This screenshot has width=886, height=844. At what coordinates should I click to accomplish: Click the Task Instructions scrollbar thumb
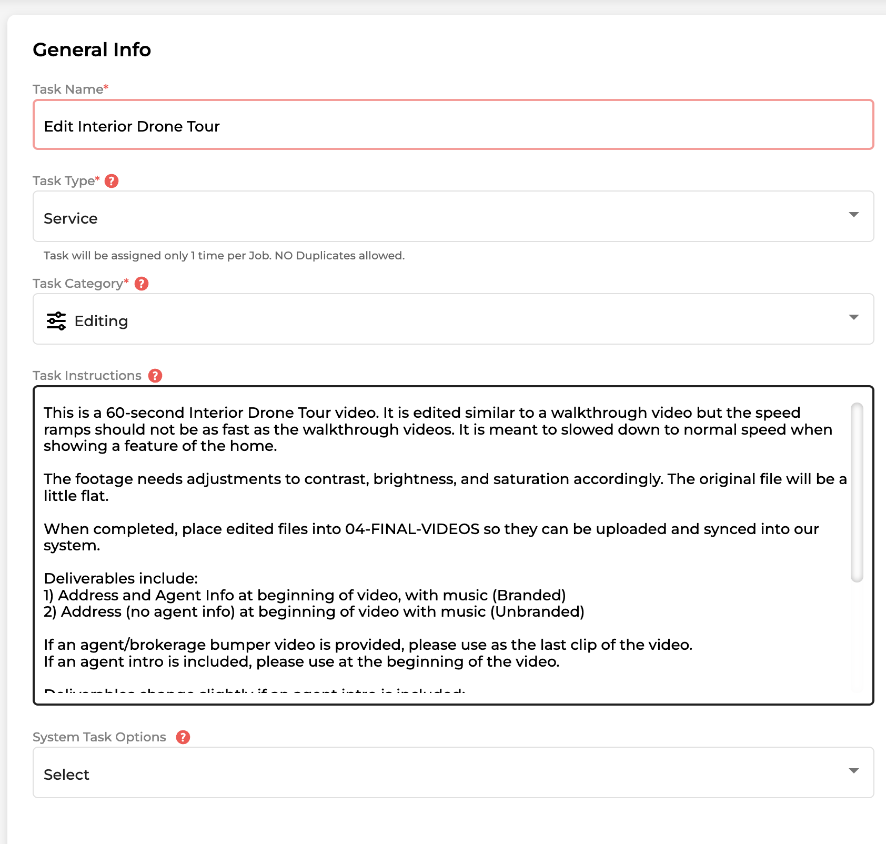pos(857,493)
